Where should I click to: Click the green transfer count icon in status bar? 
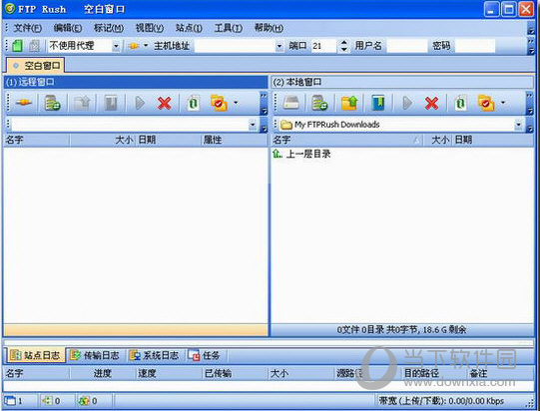coord(46,401)
